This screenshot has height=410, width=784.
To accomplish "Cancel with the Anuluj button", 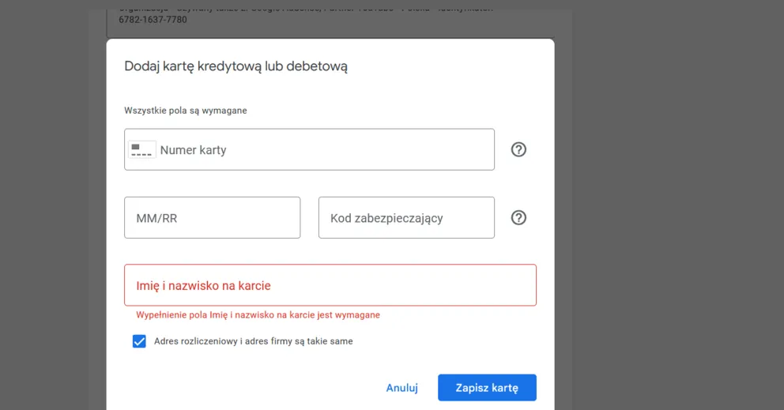I will tap(402, 388).
